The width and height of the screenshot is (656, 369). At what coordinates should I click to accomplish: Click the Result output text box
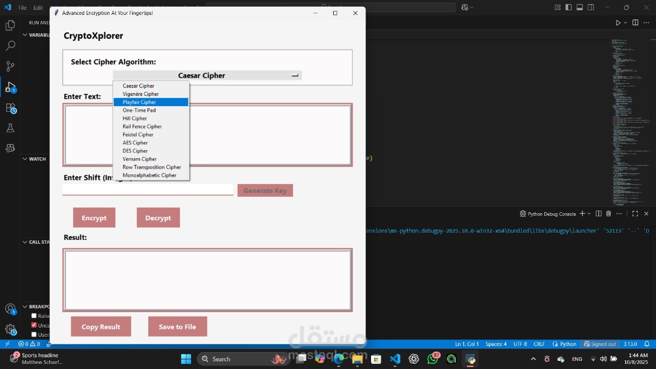pos(208,280)
